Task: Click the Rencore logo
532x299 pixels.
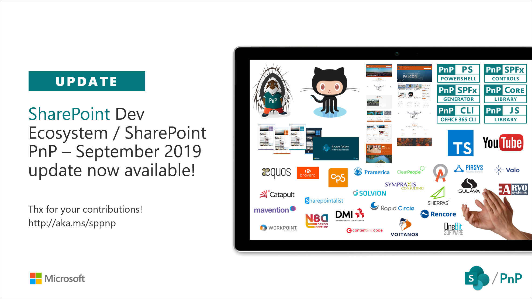Action: tap(438, 214)
